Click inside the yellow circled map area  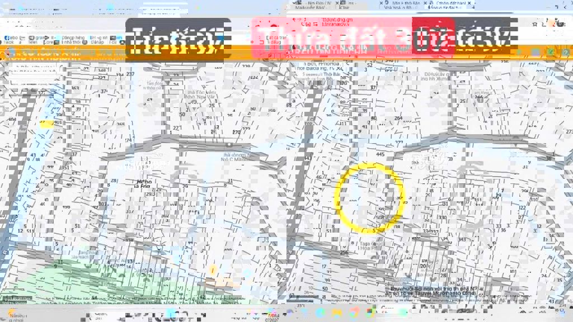(369, 197)
